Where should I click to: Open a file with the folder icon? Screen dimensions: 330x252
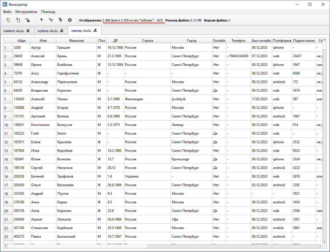(x=8, y=20)
